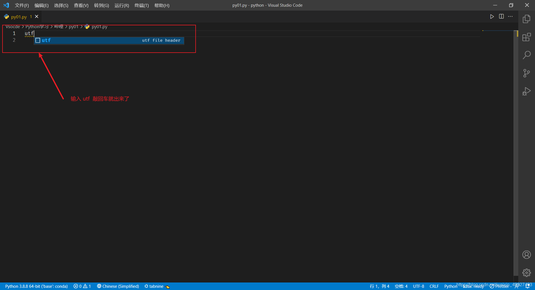The height and width of the screenshot is (290, 535).
Task: Open the Manage settings gear
Action: pos(526,273)
